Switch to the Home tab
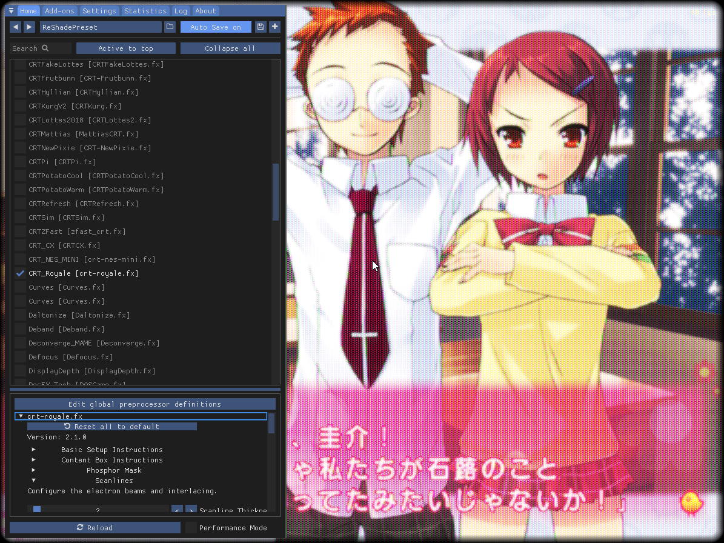The image size is (724, 543). coord(28,11)
